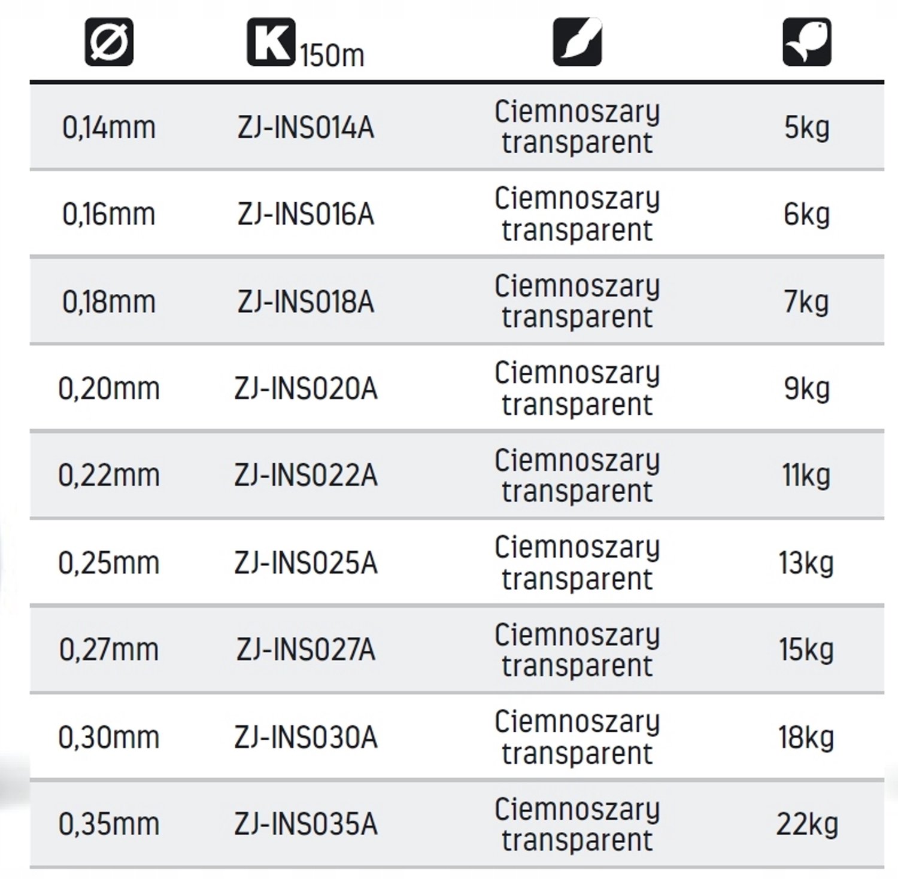Click the diameter symbol icon
Viewport: 898px width, 879px height.
click(109, 41)
